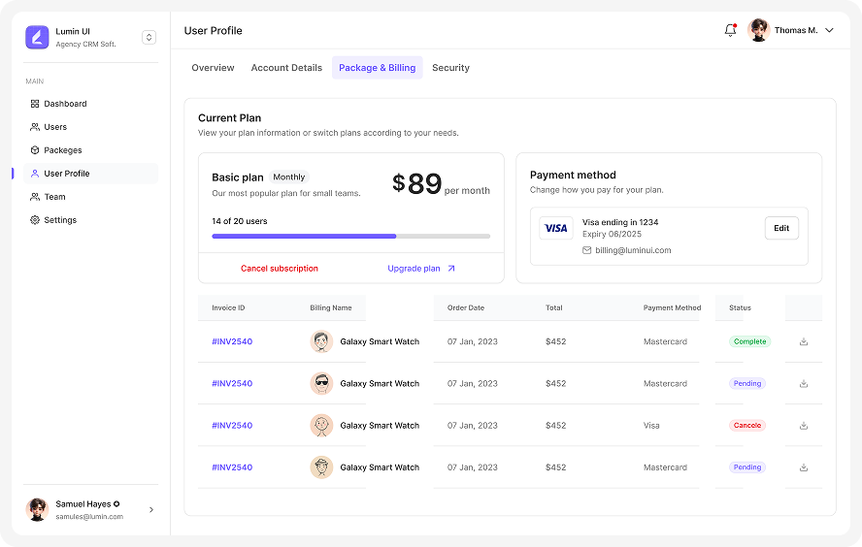Screen dimensions: 862x547
Task: Open Settings in the sidebar
Action: pos(60,220)
